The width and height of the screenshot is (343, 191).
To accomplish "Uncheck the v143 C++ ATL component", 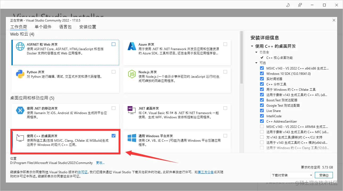I will [x=262, y=95].
